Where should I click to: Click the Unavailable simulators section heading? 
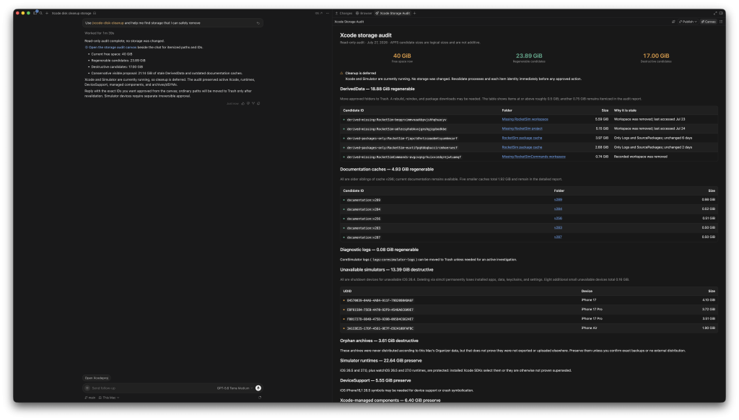coord(387,270)
